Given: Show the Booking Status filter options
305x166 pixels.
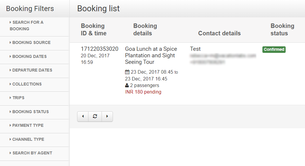Looking at the screenshot, I should coord(30,112).
